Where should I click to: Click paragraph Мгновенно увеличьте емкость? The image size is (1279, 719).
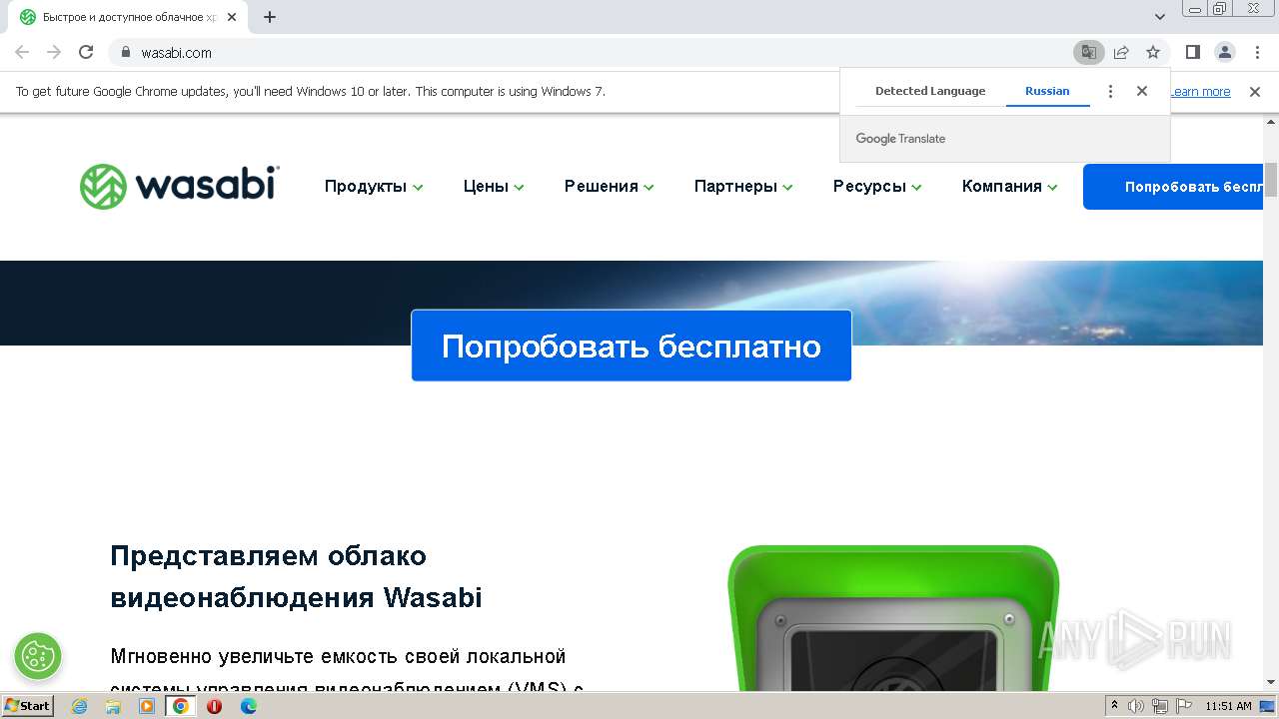click(347, 669)
